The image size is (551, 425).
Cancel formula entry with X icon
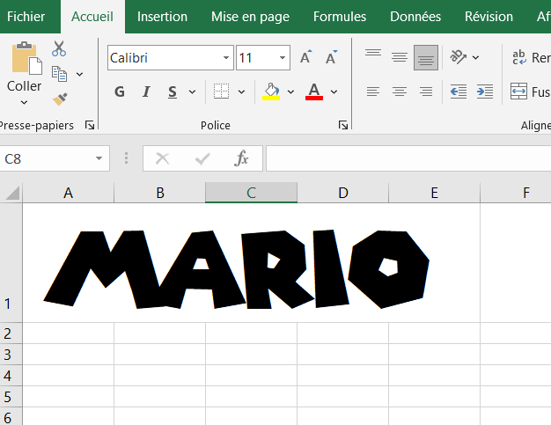click(162, 158)
